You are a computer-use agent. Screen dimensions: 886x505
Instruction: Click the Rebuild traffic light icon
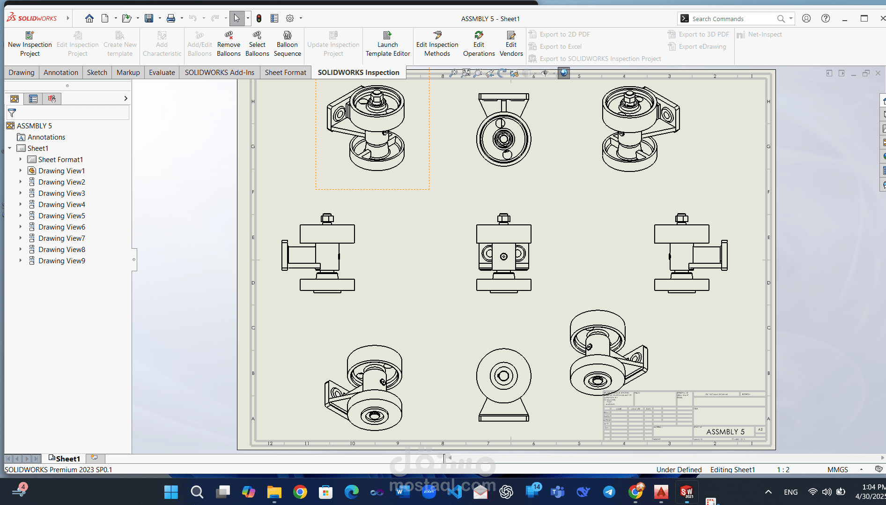pyautogui.click(x=259, y=18)
